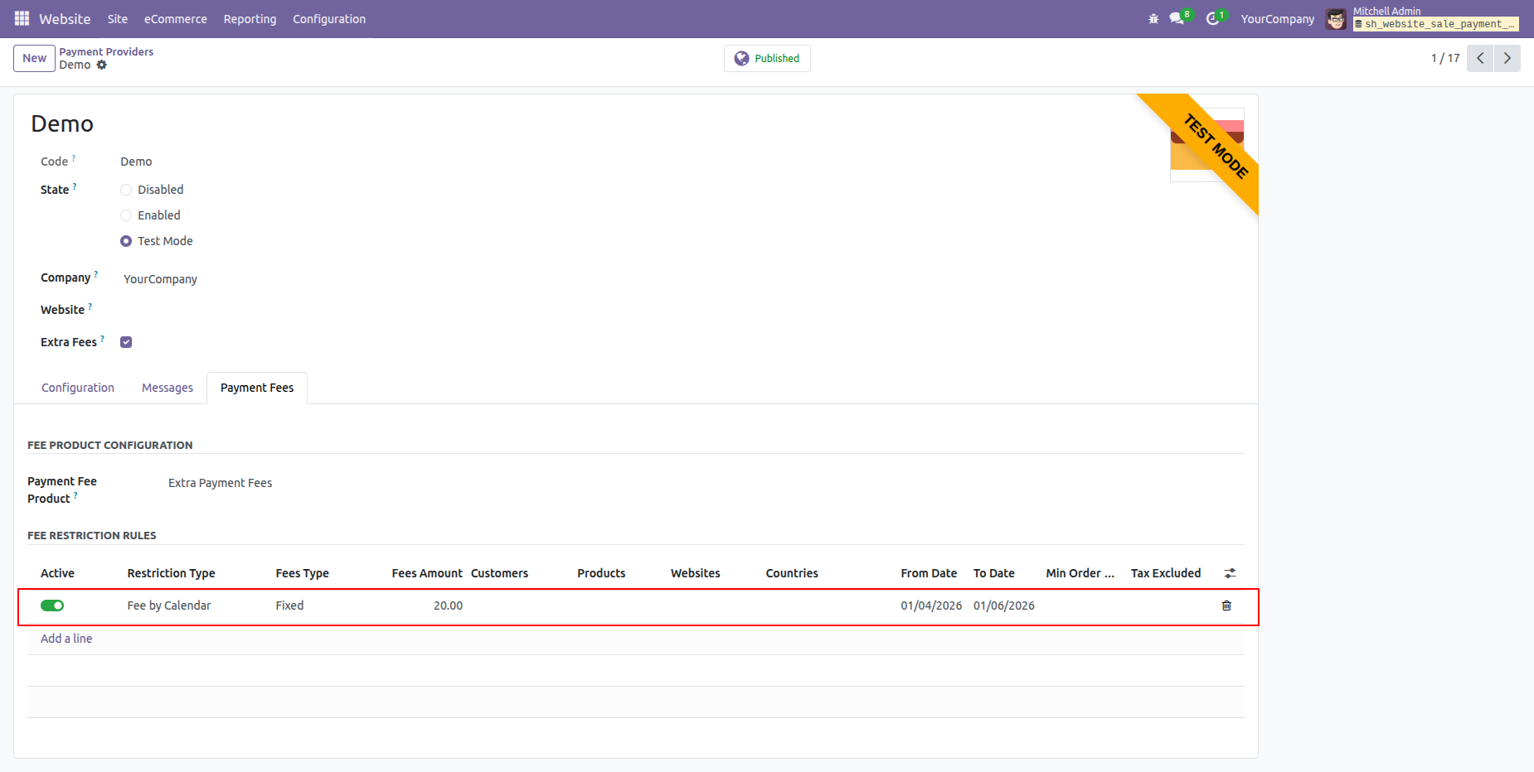Open the conversations message icon
This screenshot has width=1534, height=772.
click(1177, 19)
